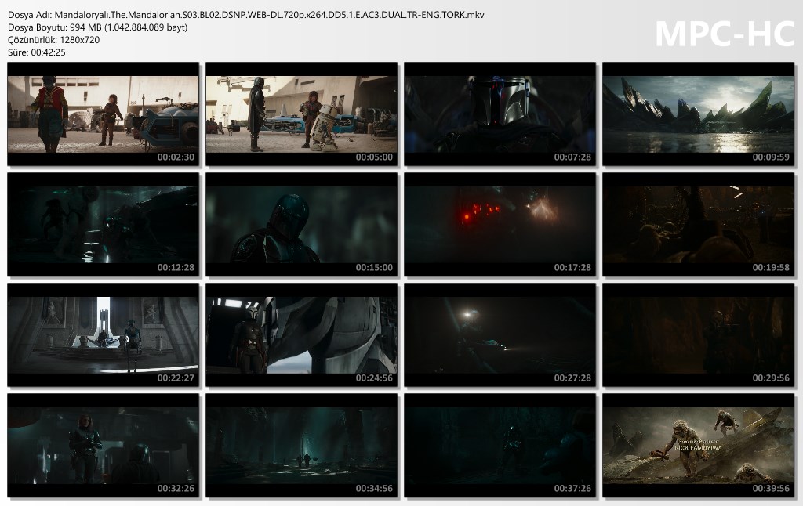Click the '00:05:00' timestamp text

point(374,157)
